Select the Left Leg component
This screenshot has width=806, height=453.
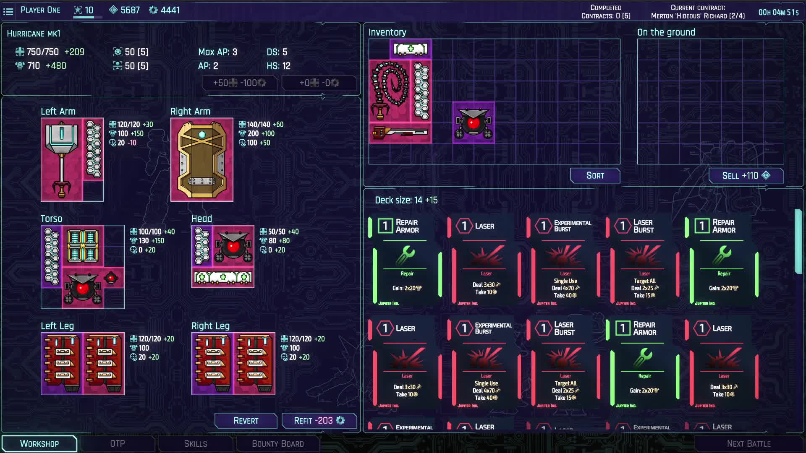click(82, 363)
